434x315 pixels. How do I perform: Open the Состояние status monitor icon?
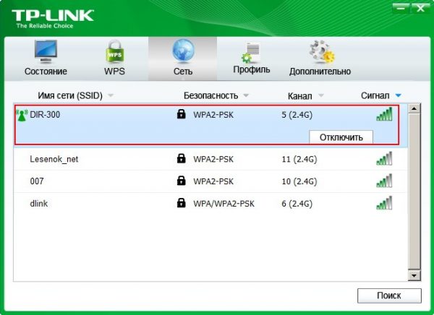click(x=46, y=52)
